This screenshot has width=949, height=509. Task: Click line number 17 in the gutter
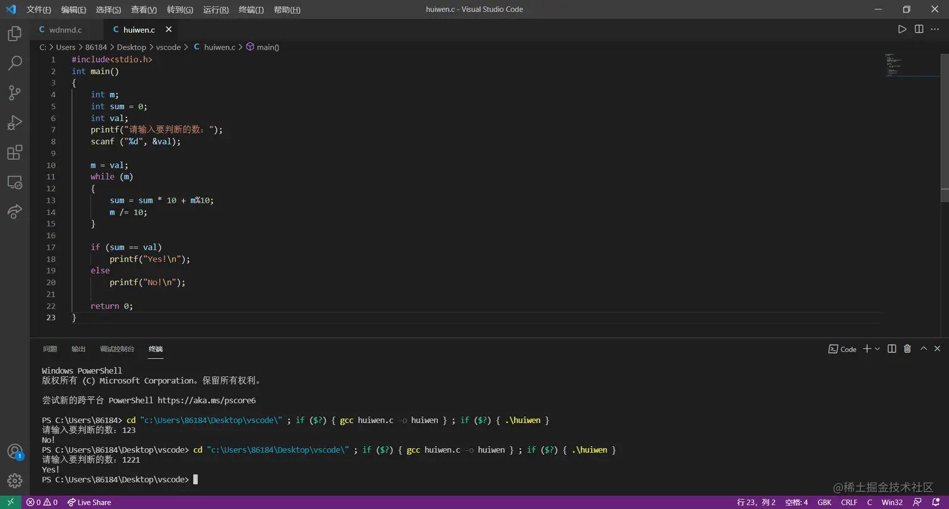[x=51, y=247]
